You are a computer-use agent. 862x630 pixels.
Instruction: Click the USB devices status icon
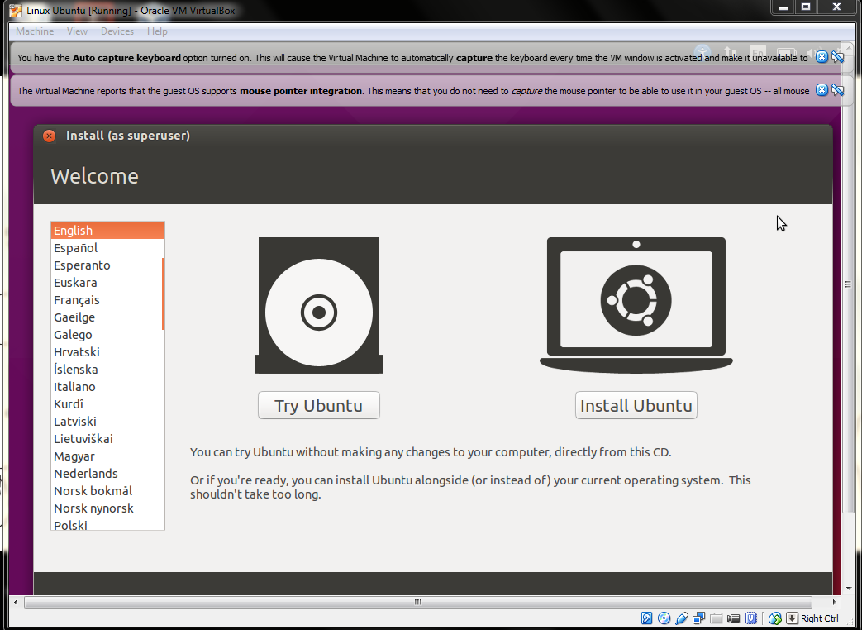[682, 618]
